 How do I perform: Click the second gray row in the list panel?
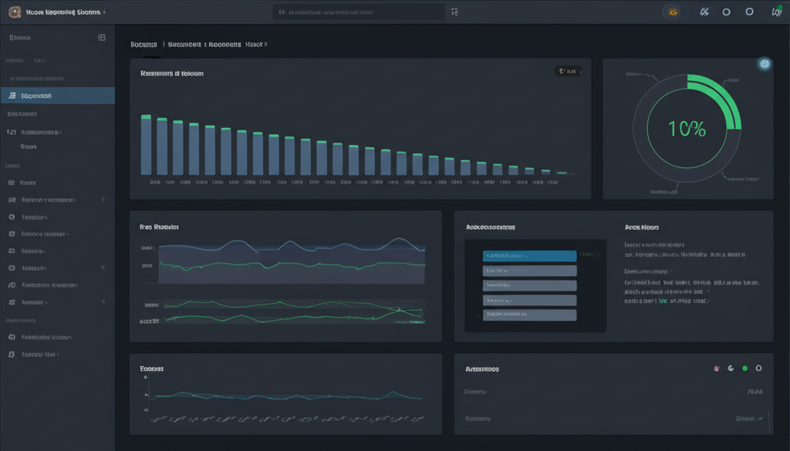(x=529, y=285)
